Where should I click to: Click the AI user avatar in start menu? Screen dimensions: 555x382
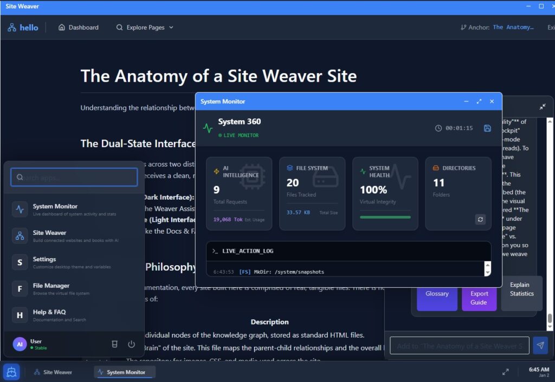point(20,344)
